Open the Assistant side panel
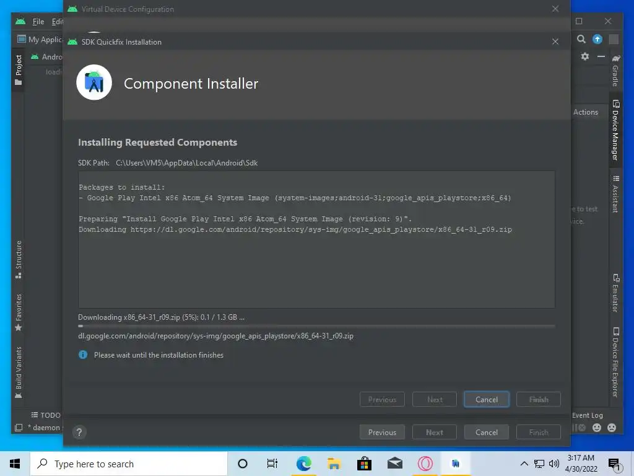Screen dimensions: 634x476 tap(615, 194)
